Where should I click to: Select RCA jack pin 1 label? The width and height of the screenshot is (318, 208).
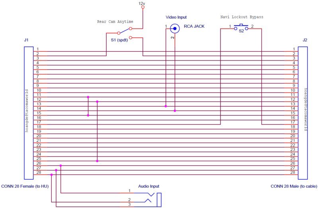pos(166,26)
